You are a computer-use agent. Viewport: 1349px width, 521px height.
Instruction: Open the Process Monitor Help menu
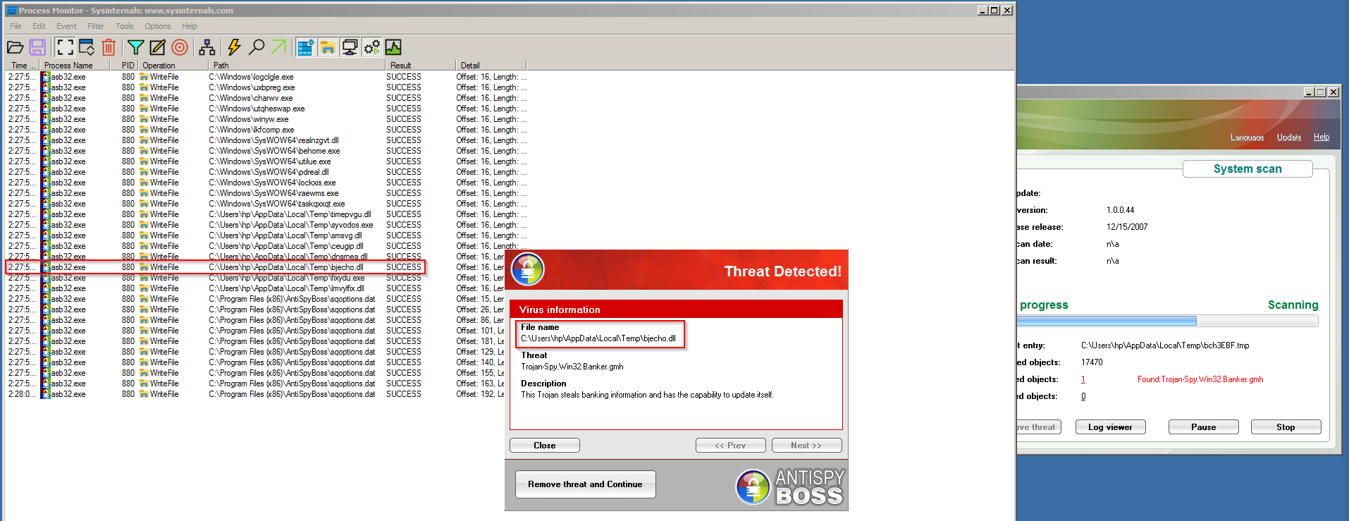[x=190, y=26]
